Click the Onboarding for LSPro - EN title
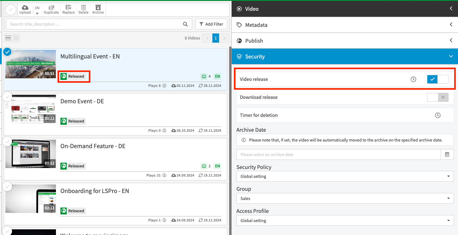The width and height of the screenshot is (458, 235). tap(95, 191)
